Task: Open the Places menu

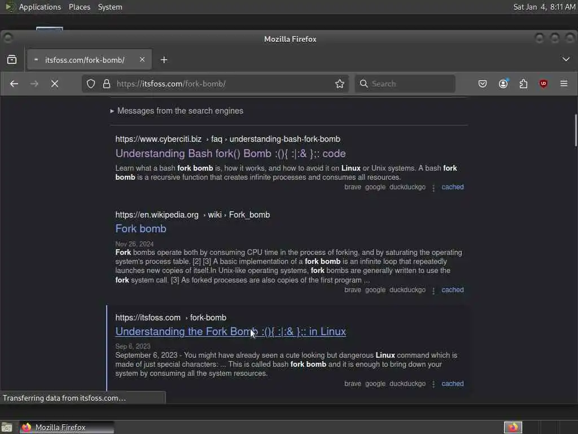Action: click(80, 7)
